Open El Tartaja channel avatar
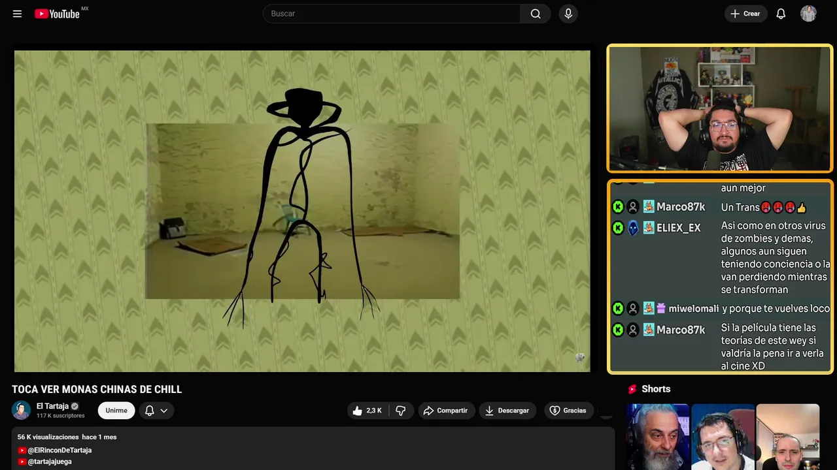The image size is (837, 470). tap(22, 410)
